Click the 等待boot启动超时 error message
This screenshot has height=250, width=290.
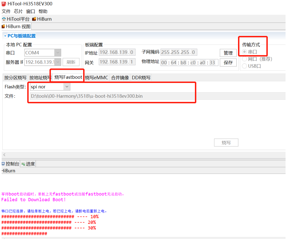[63, 194]
